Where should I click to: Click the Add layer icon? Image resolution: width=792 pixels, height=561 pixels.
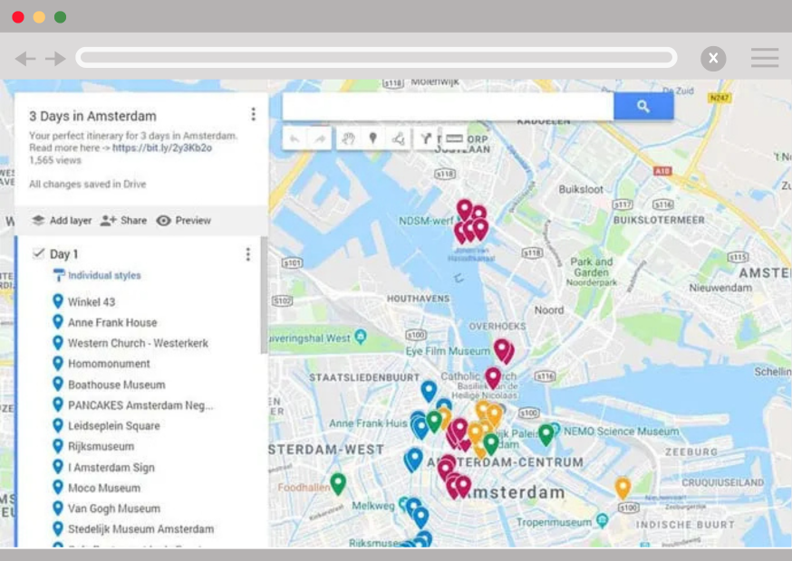(37, 220)
